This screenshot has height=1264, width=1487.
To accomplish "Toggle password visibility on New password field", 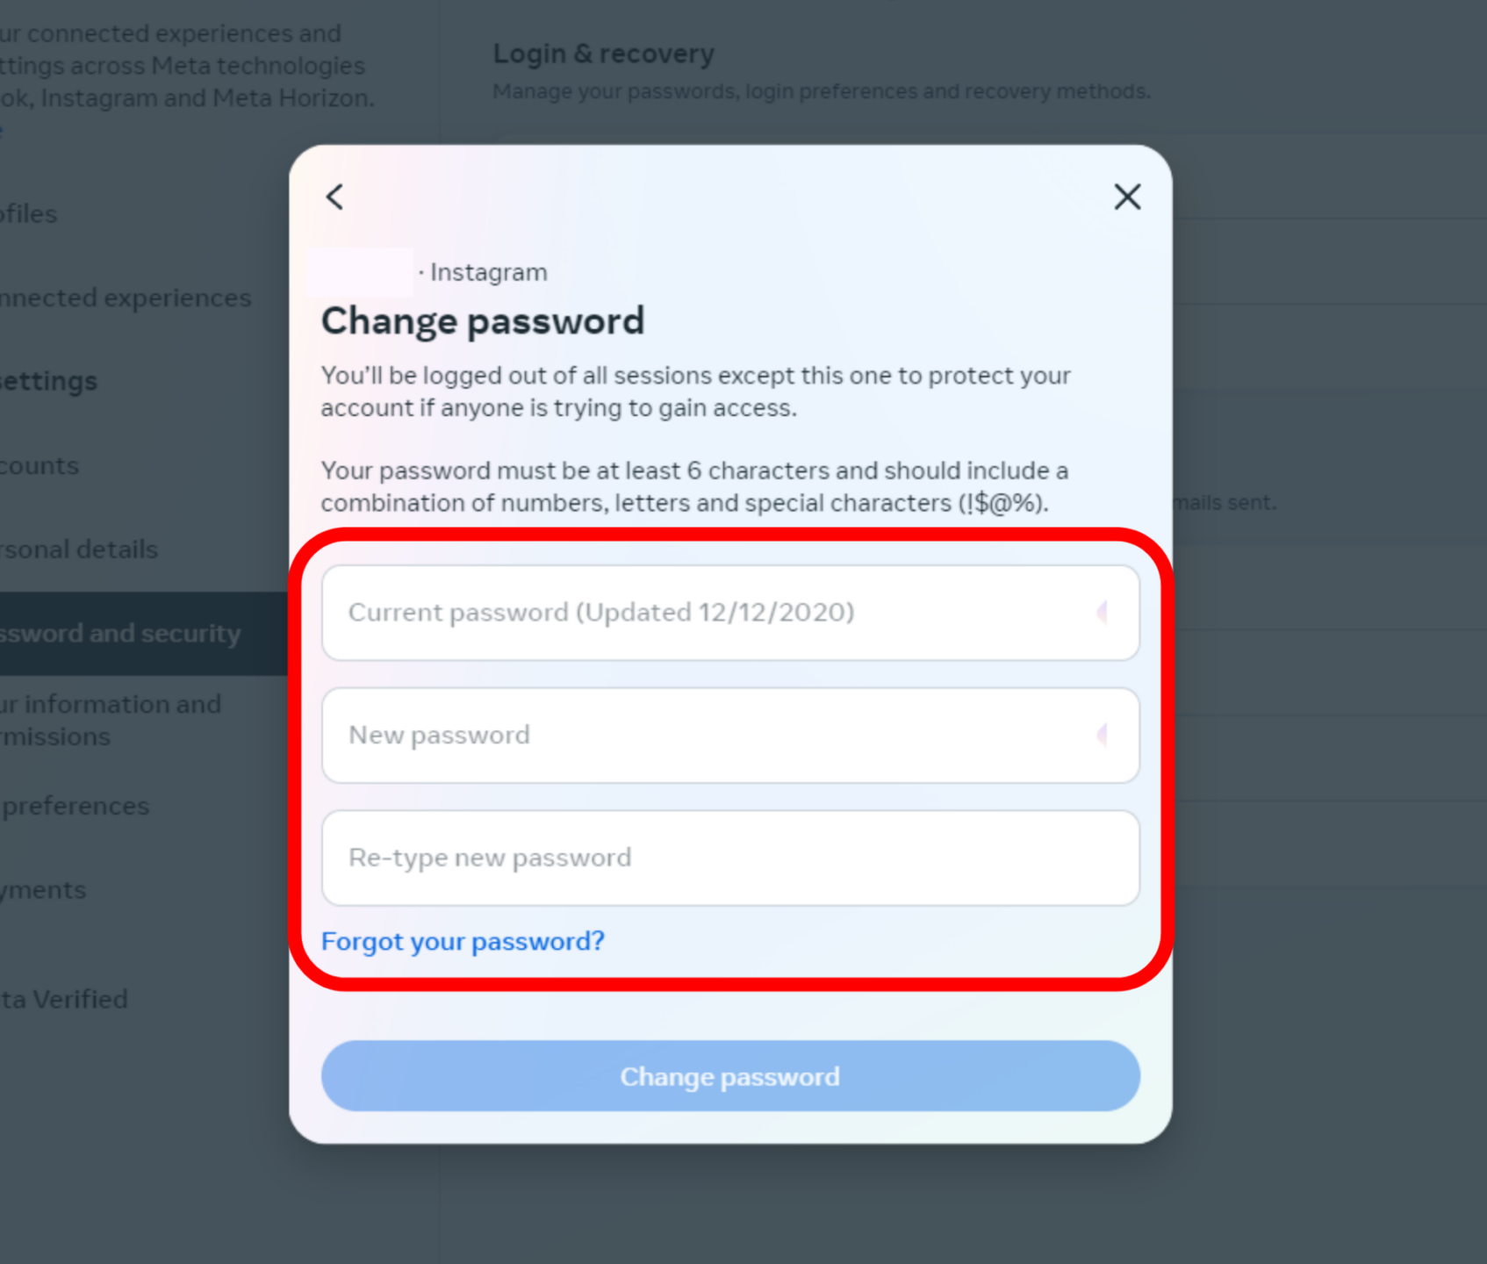I will (x=1103, y=735).
